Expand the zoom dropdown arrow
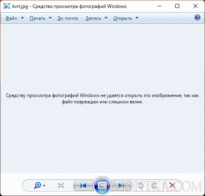Viewport: 205px width, 196px height. coord(44,186)
